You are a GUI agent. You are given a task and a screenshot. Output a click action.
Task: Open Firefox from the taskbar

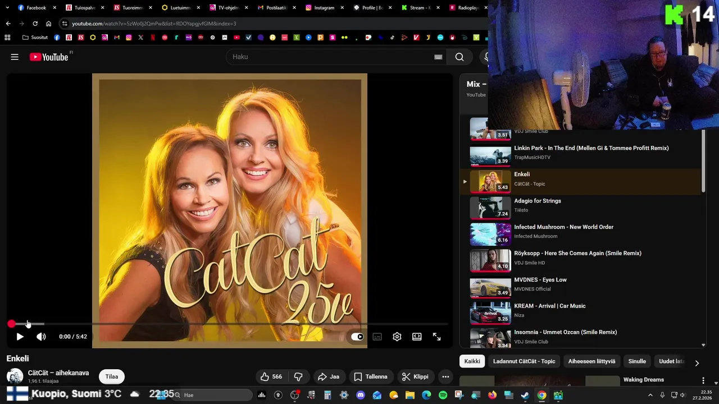tap(493, 395)
